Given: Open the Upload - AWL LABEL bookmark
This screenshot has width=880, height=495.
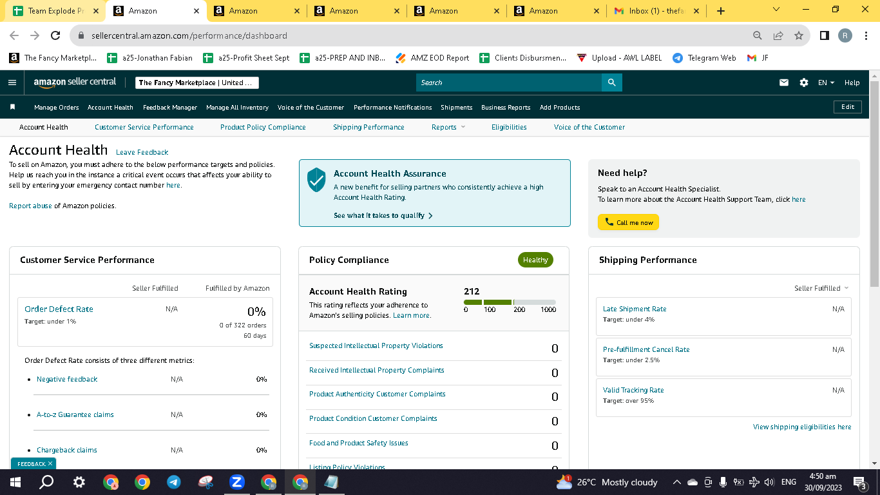Looking at the screenshot, I should [x=619, y=58].
